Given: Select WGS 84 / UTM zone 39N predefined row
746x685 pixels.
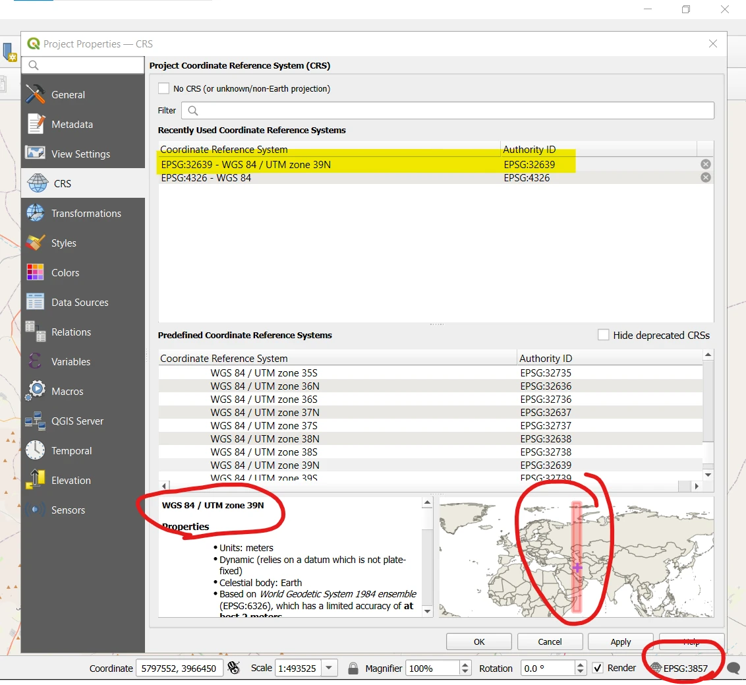Looking at the screenshot, I should pyautogui.click(x=430, y=465).
